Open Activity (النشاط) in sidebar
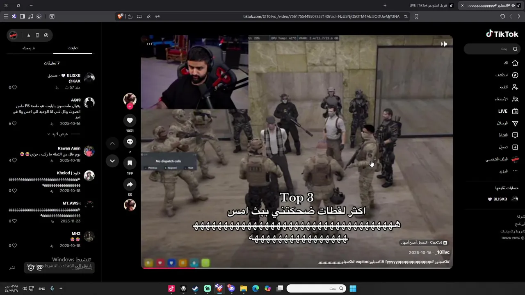 [509, 135]
